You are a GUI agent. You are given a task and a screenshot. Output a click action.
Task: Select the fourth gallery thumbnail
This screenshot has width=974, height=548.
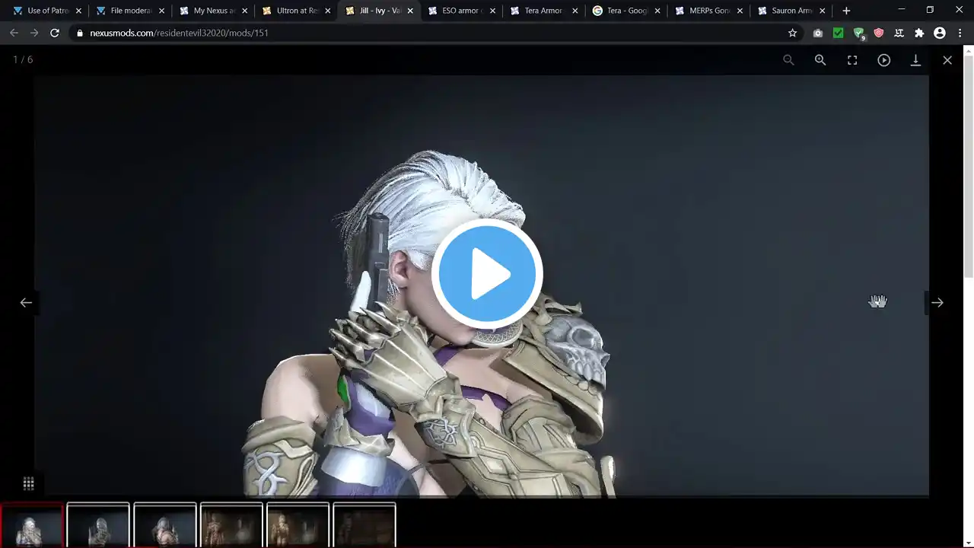click(x=231, y=525)
